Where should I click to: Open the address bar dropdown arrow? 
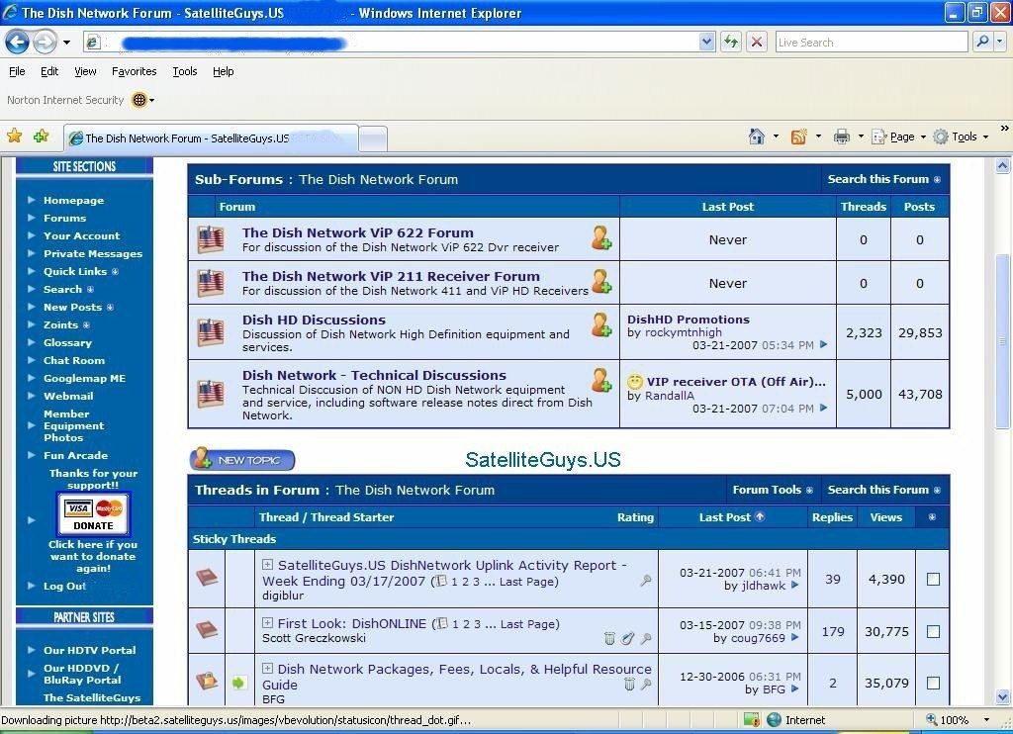[x=706, y=42]
